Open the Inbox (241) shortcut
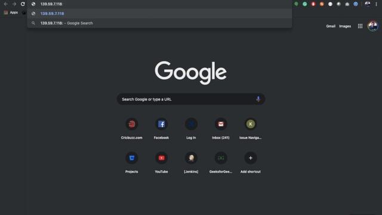This screenshot has width=382, height=215. tap(221, 129)
